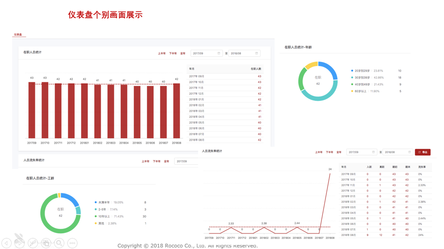Click 期末 column header
This screenshot has width=444, height=249.
(x=408, y=167)
